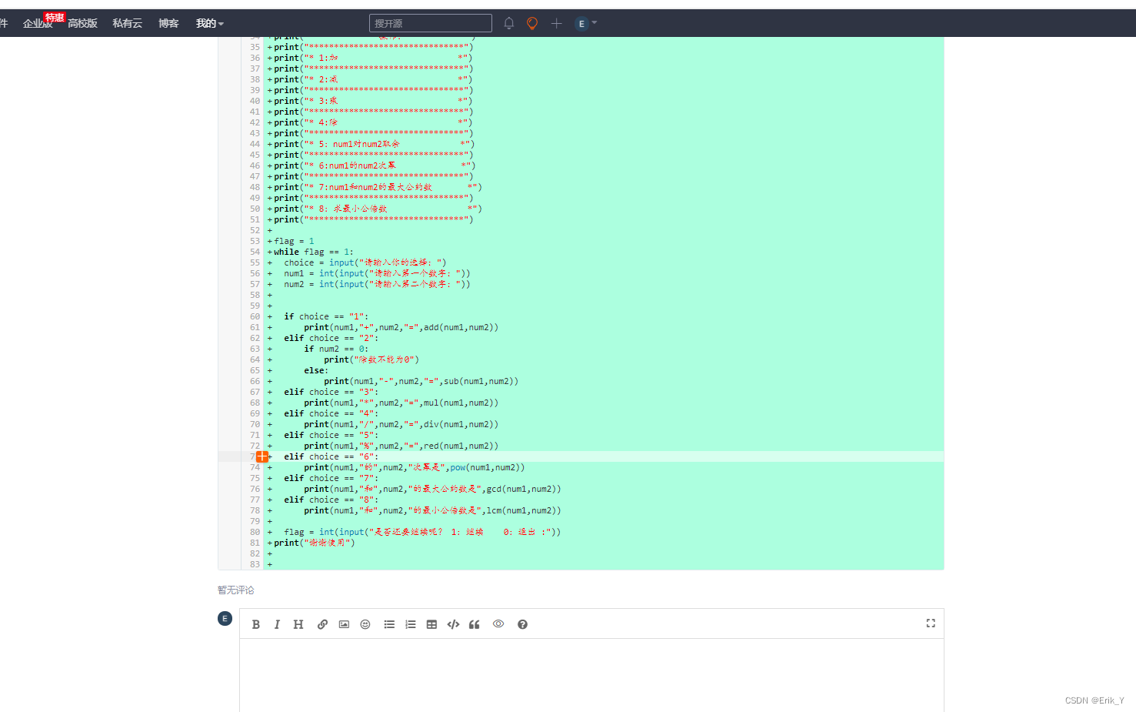Click diff line number 60
The width and height of the screenshot is (1136, 712).
(255, 316)
